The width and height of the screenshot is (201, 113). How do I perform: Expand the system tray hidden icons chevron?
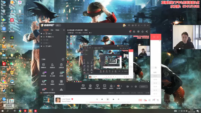179,111
